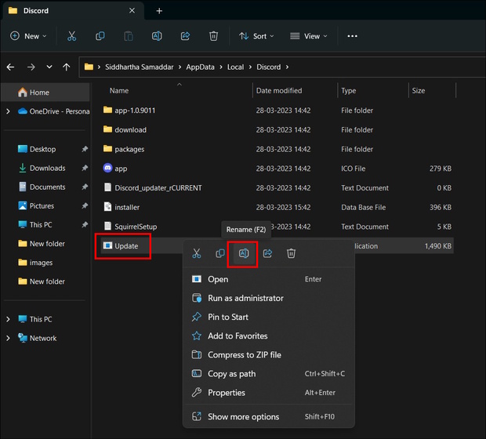
Task: Go up one folder level arrow
Action: [x=67, y=67]
